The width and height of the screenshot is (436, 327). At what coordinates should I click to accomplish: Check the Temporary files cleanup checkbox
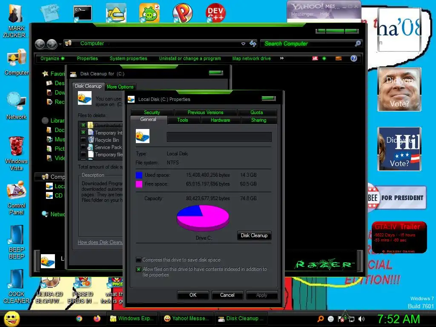coord(83,154)
